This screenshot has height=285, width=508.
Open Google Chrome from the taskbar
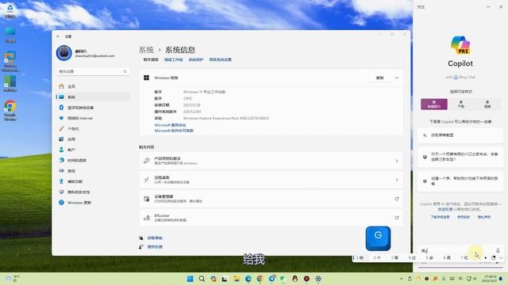[260, 279]
